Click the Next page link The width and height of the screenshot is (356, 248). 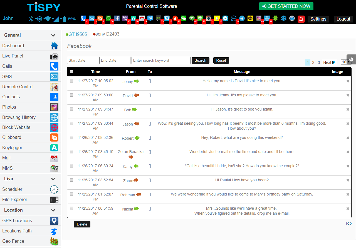[329, 62]
